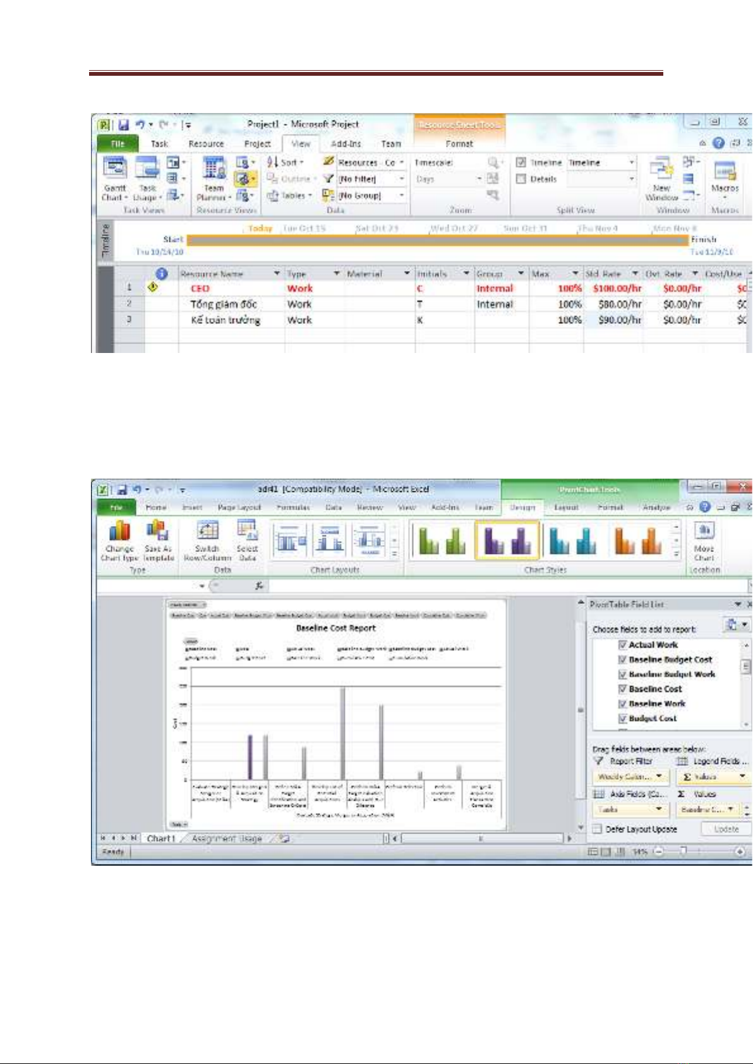The width and height of the screenshot is (753, 1064).
Task: Open the Select Data icon
Action: (246, 532)
